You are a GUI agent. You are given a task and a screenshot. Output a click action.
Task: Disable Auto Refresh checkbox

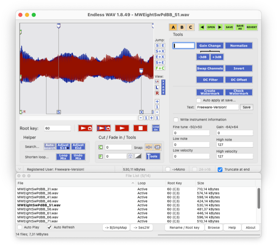[x=50, y=227]
